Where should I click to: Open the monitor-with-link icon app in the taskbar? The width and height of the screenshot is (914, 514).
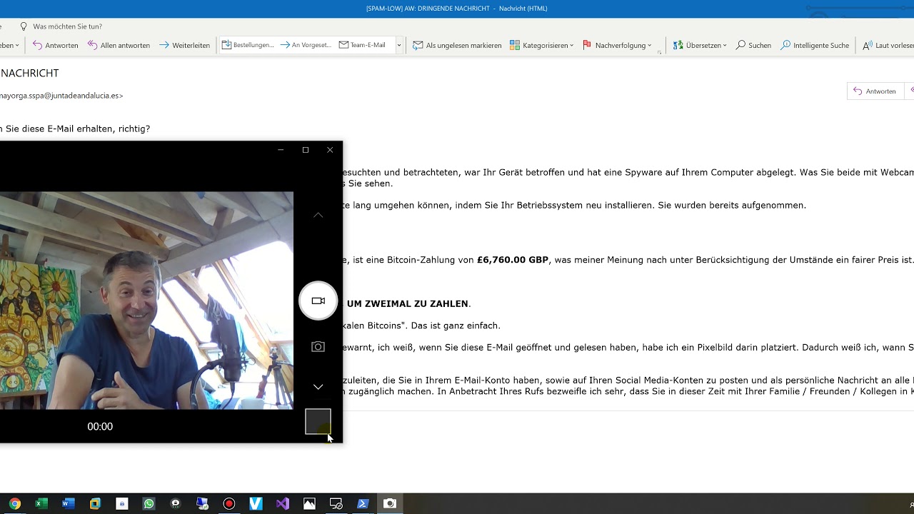pyautogui.click(x=336, y=504)
